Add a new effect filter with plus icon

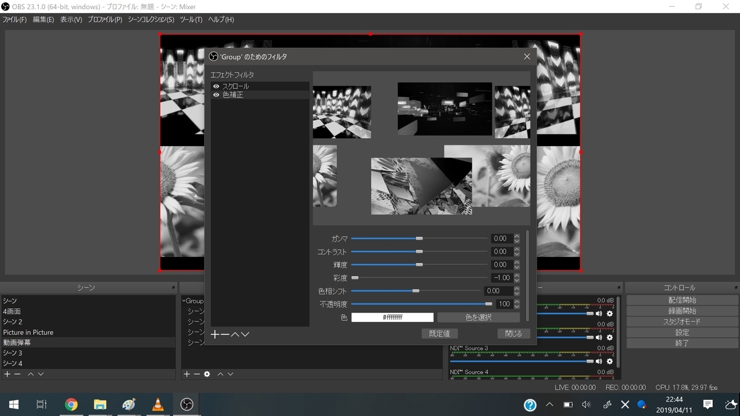[215, 334]
